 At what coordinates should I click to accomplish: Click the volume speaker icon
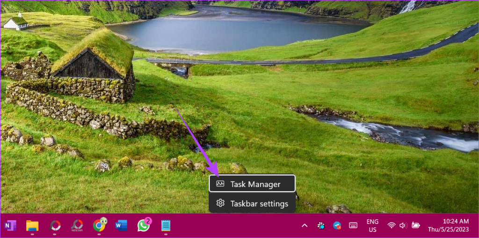pyautogui.click(x=403, y=225)
